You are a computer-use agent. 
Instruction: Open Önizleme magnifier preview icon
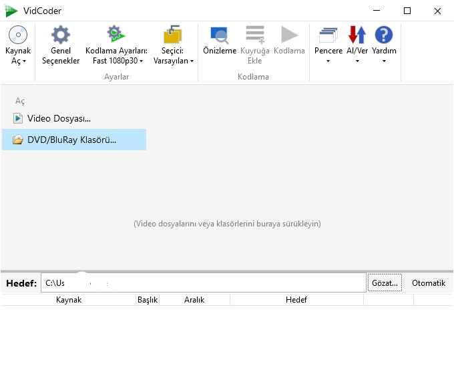point(220,35)
